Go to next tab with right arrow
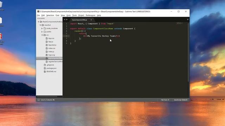225x126 pixels. pos(67,20)
